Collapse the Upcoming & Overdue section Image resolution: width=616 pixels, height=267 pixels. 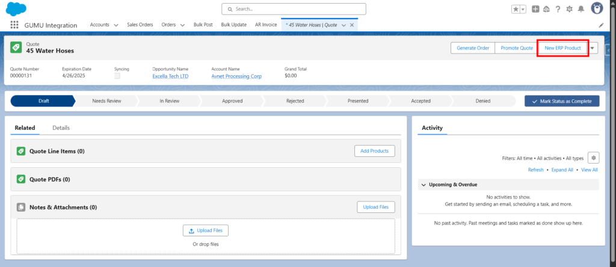pyautogui.click(x=423, y=185)
